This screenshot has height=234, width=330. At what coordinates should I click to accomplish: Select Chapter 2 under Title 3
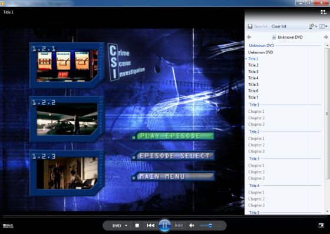pyautogui.click(x=256, y=172)
